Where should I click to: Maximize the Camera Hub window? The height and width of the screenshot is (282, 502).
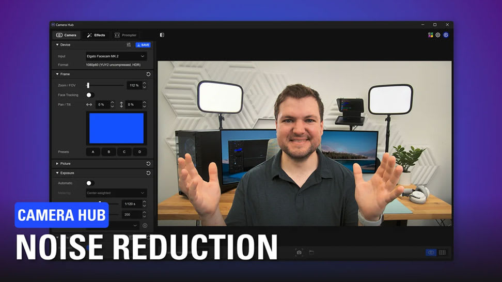click(435, 25)
